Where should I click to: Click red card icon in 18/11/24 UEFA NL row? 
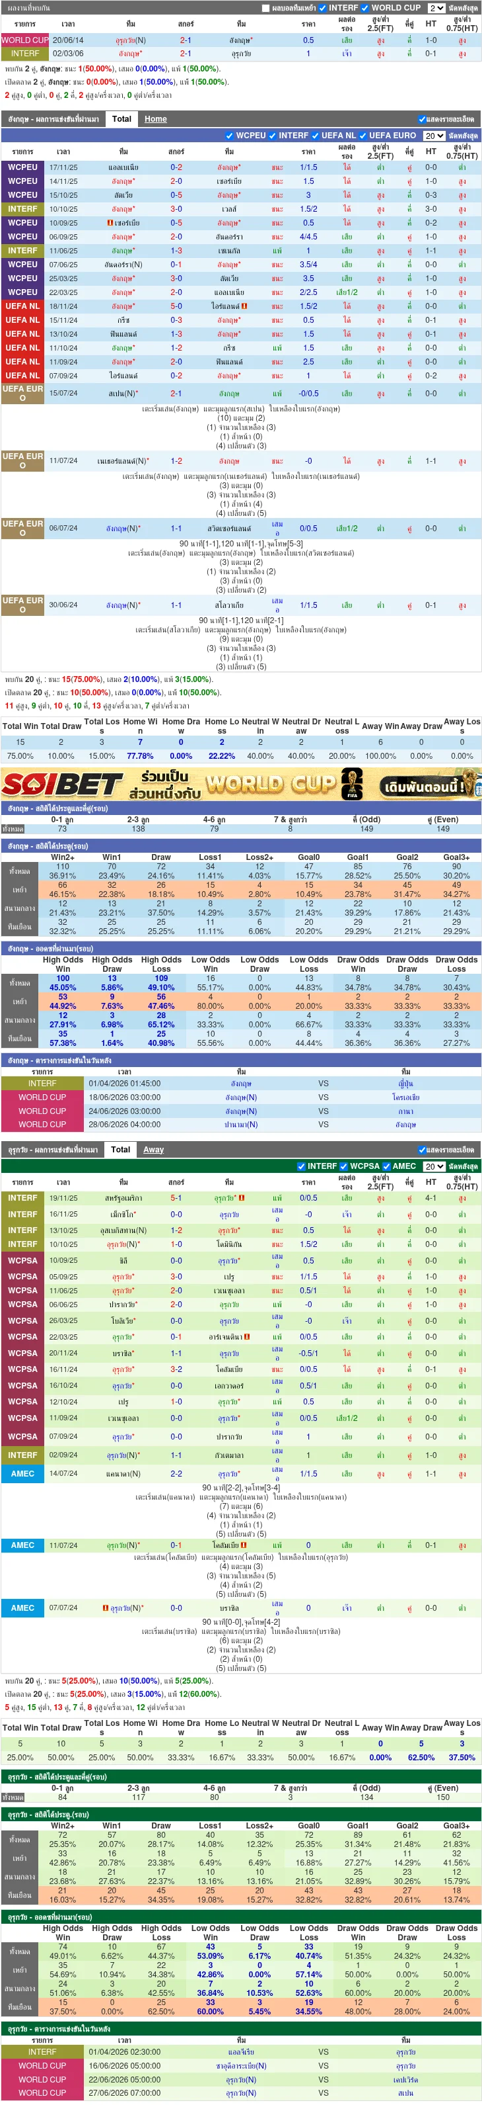[x=244, y=306]
